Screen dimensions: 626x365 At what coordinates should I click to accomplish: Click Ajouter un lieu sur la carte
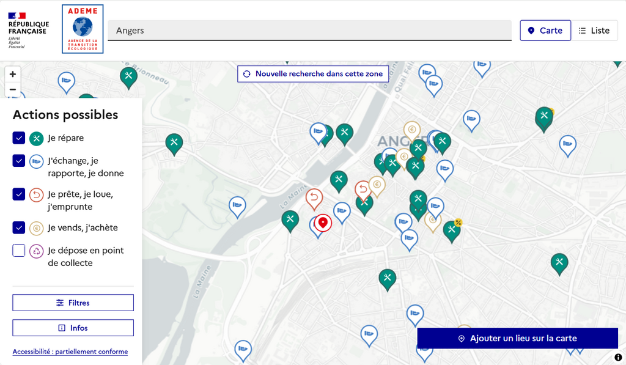click(517, 338)
